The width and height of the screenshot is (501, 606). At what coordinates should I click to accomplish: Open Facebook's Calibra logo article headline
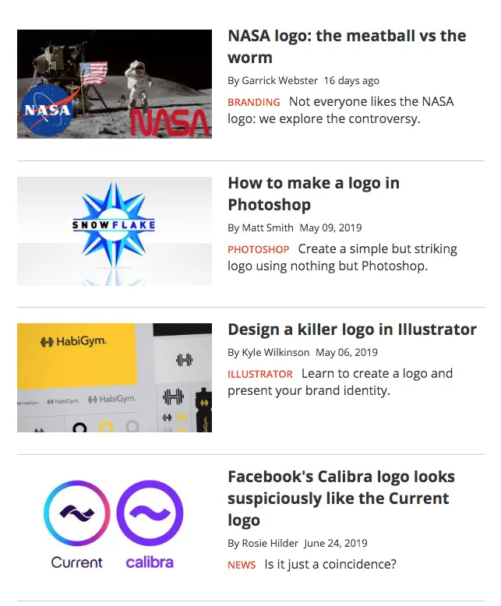tap(341, 499)
